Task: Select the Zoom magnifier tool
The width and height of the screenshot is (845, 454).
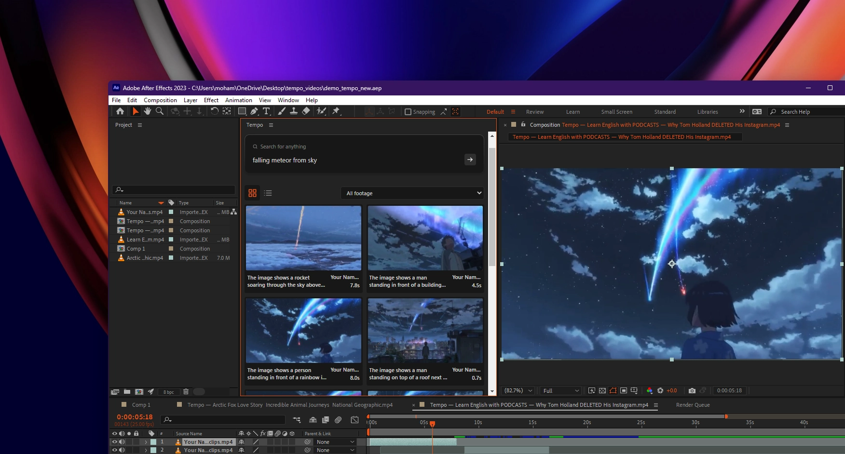Action: [x=160, y=111]
